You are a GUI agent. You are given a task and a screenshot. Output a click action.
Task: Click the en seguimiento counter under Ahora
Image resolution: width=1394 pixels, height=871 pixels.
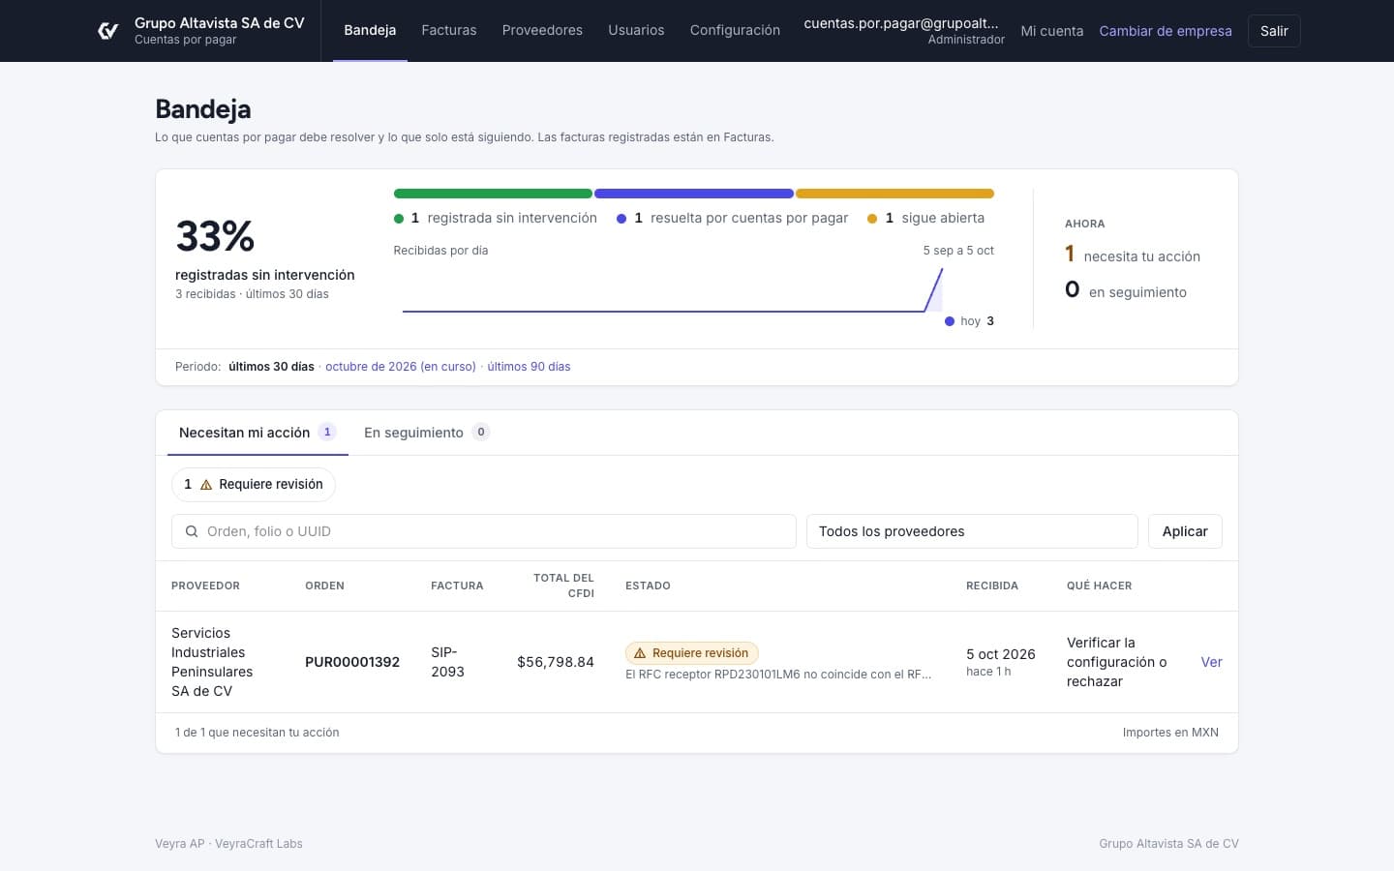coord(1126,290)
